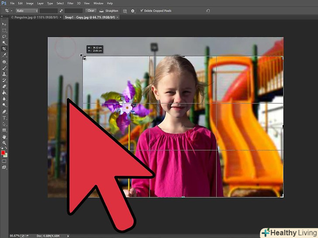318x238 pixels.
Task: Expand additional crop settings gear
Action: click(133, 10)
